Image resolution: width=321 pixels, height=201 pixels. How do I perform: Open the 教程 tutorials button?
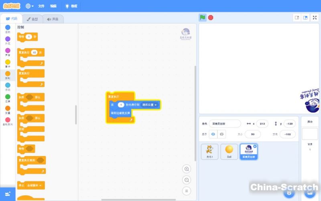tap(71, 6)
